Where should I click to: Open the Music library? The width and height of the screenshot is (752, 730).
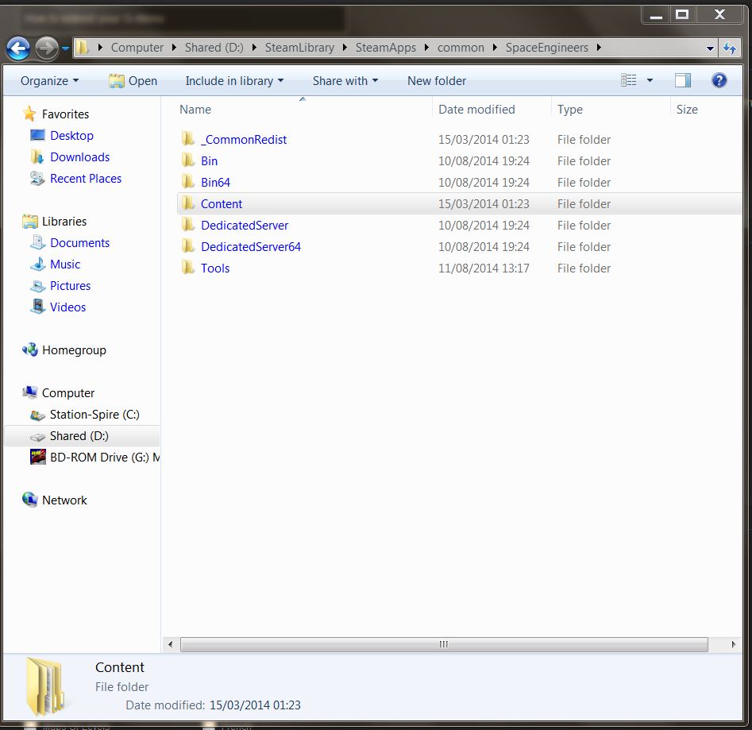coord(65,265)
